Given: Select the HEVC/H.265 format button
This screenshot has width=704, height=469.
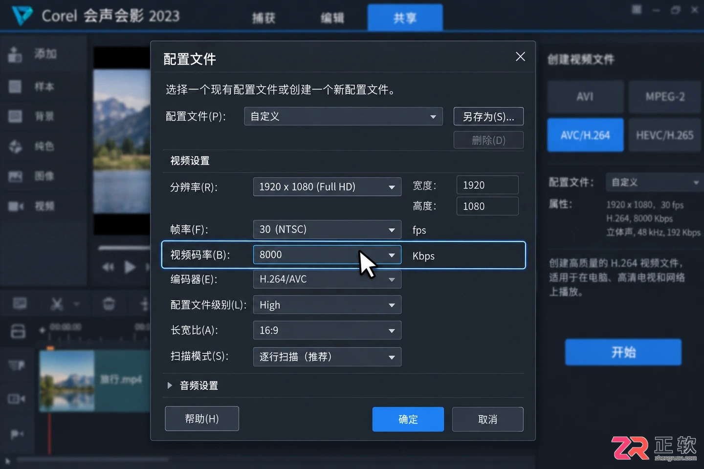Looking at the screenshot, I should coord(665,135).
